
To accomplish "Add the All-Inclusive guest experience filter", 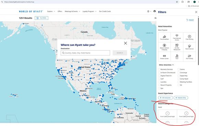I will [x=165, y=98].
